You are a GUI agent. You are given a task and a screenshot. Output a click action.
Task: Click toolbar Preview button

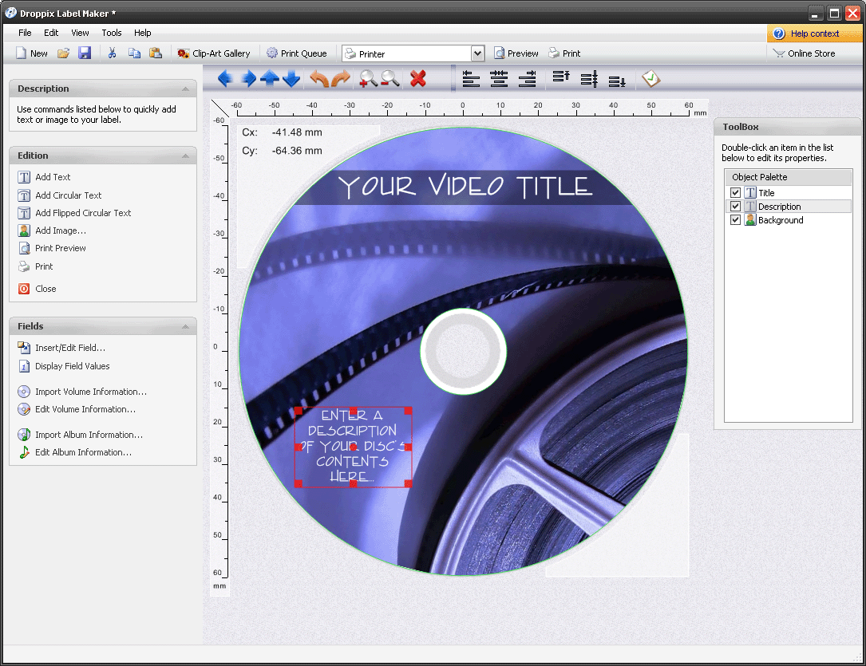click(x=516, y=53)
